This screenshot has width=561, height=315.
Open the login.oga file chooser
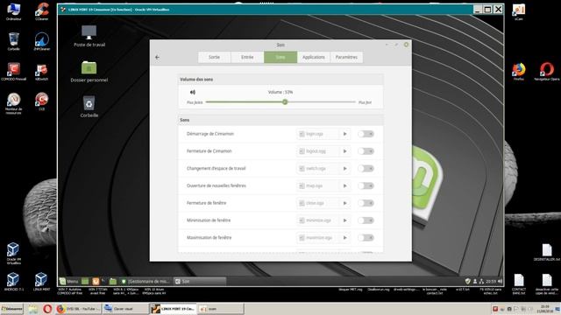pyautogui.click(x=318, y=134)
